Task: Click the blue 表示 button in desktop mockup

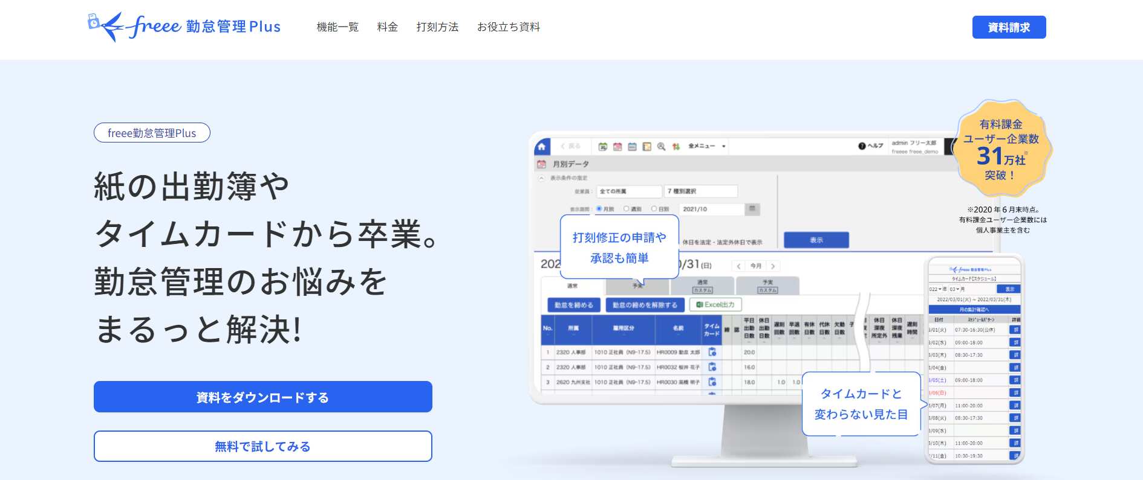Action: (816, 240)
